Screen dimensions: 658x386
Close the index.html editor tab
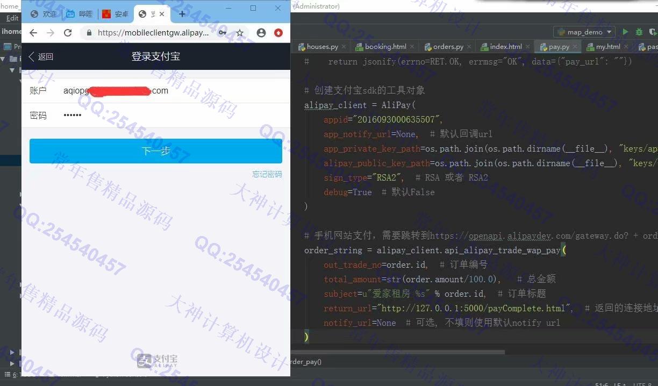tap(527, 47)
